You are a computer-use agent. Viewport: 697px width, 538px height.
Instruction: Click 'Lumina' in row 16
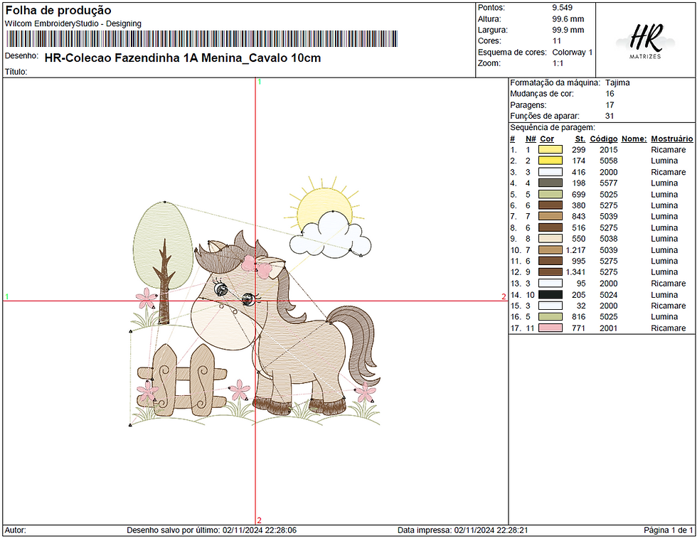(664, 317)
